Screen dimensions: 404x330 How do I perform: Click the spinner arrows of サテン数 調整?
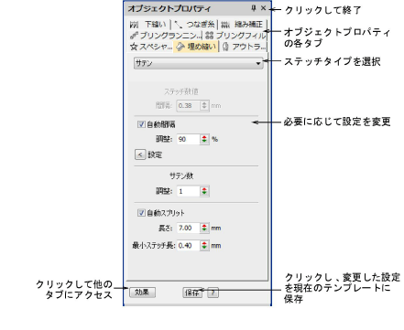(x=204, y=191)
